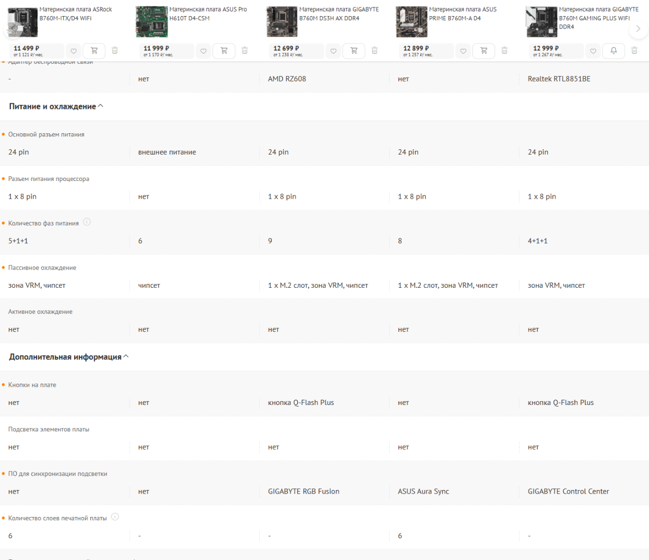The height and width of the screenshot is (560, 649).
Task: Remove ASUS Pro H610T D4-CSM from comparison
Action: coord(245,51)
